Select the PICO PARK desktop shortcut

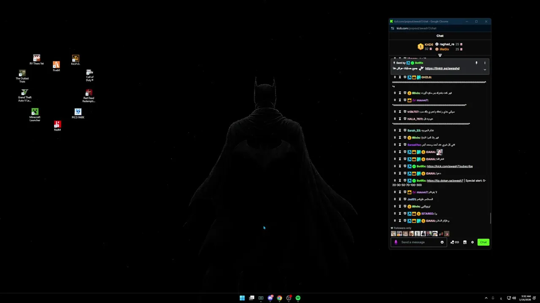(x=78, y=114)
